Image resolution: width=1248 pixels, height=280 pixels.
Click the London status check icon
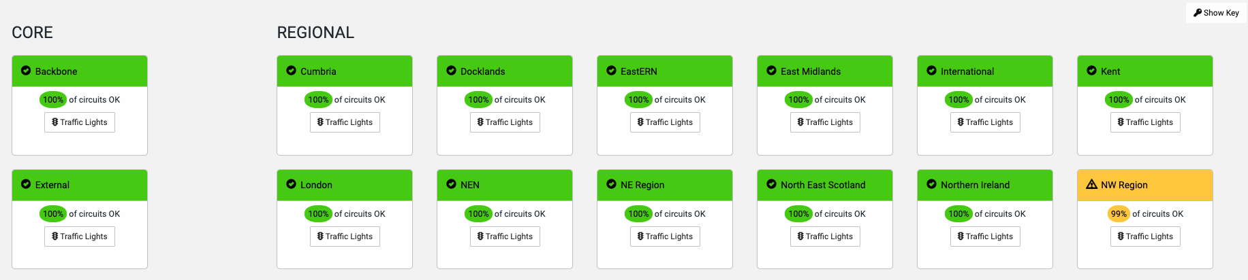pos(291,184)
